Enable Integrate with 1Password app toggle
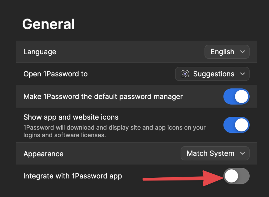The image size is (269, 197). coord(236,176)
